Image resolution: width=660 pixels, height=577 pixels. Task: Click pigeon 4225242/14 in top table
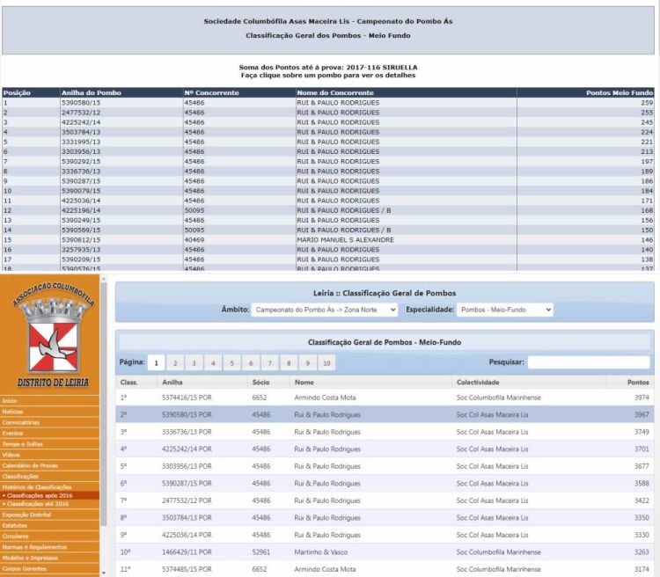(81, 122)
